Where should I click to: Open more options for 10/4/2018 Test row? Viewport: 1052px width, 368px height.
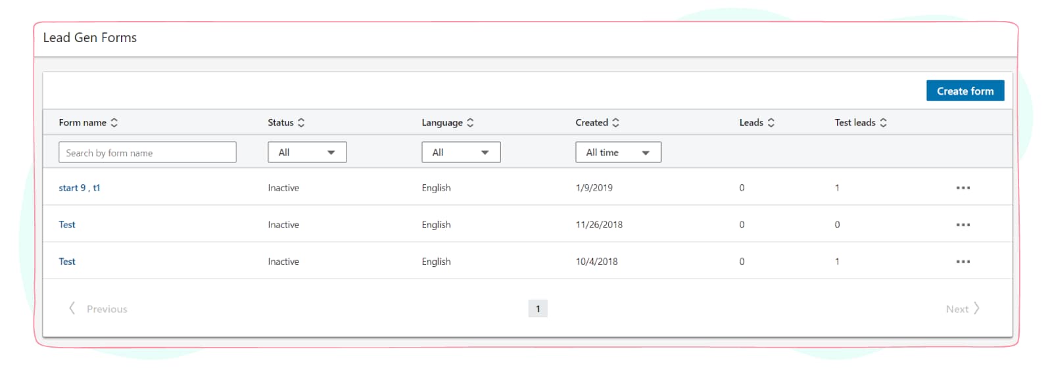point(963,262)
